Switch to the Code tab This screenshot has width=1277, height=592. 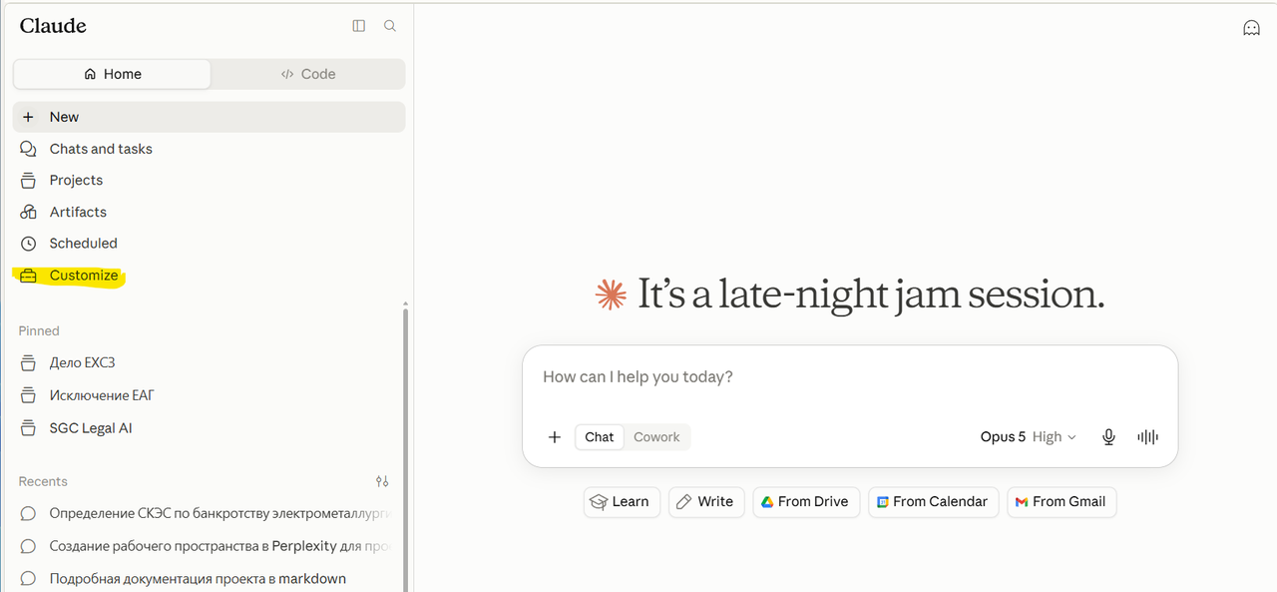click(307, 74)
